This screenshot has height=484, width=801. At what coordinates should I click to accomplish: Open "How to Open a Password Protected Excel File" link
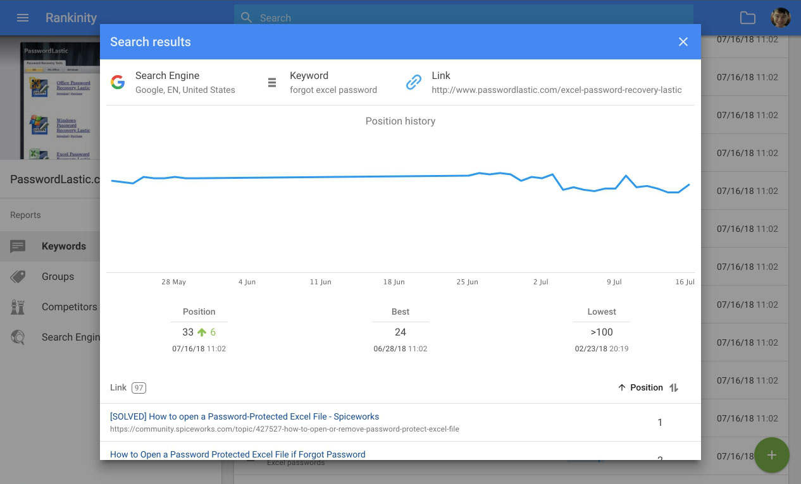tap(237, 454)
